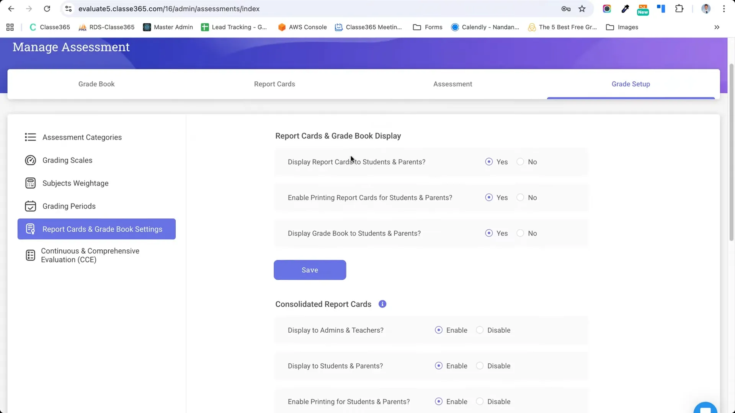Open Continuous & Comprehensive Evaluation (CCE)
Viewport: 735px width, 413px height.
pyautogui.click(x=90, y=255)
